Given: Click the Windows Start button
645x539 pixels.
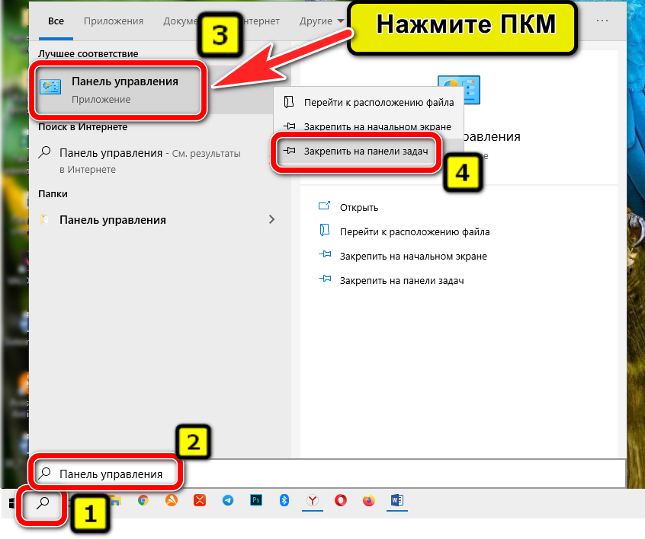Looking at the screenshot, I should [12, 502].
